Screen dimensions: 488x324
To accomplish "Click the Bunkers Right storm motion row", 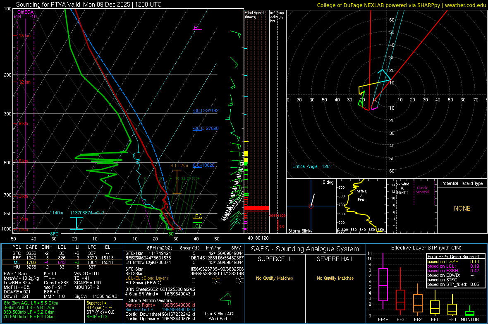I will (160, 305).
